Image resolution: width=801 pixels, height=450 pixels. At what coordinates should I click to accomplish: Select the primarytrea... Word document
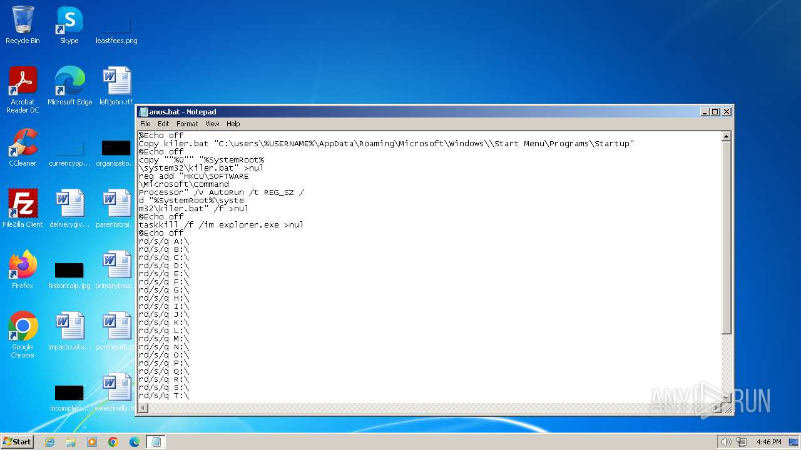click(x=116, y=270)
